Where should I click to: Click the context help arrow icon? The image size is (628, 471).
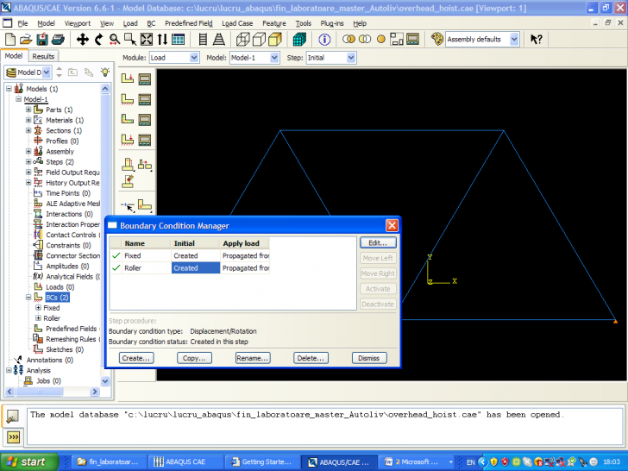tap(537, 40)
